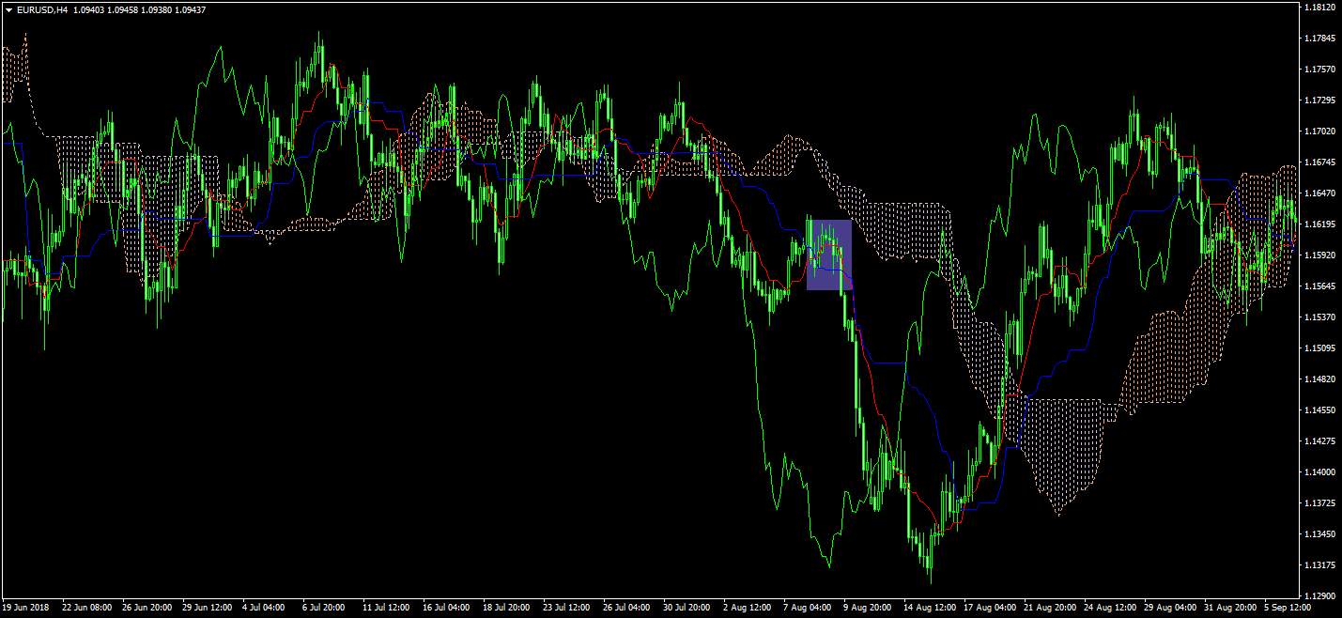
Task: Click the 21 Aug 20:00 time label
Action: pos(1048,608)
